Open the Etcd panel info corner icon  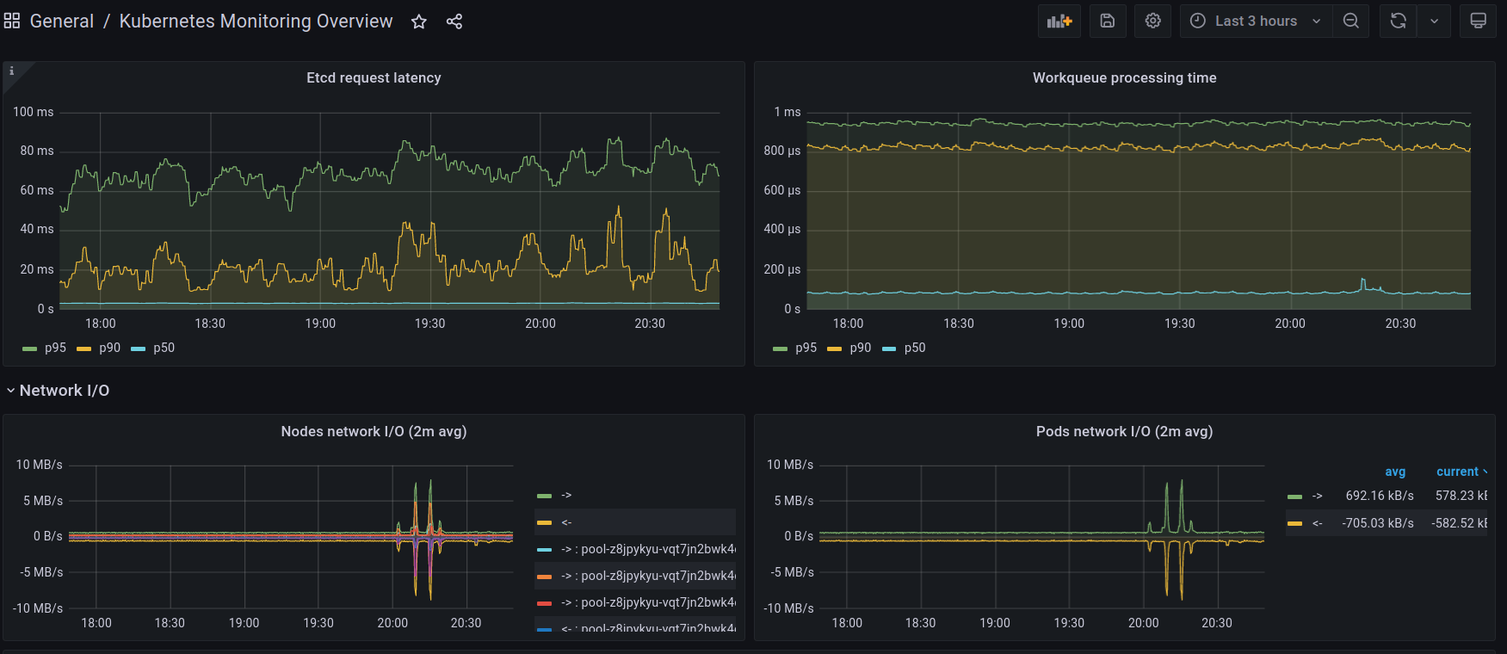pyautogui.click(x=11, y=71)
